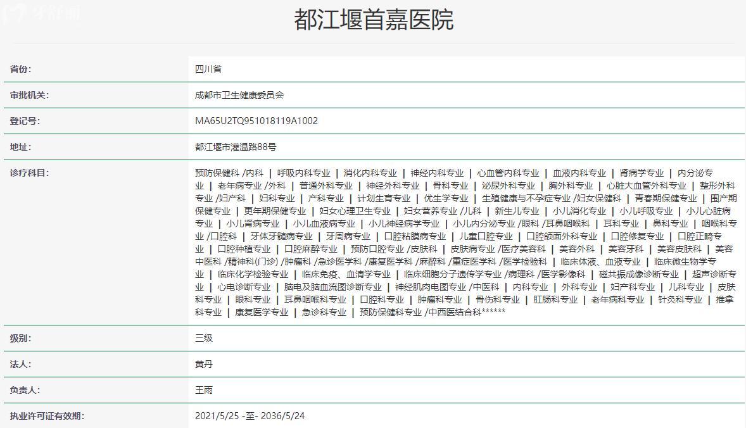Screen dimensions: 746x428
Task: Click the label 负责人:
Action: pyautogui.click(x=25, y=390)
